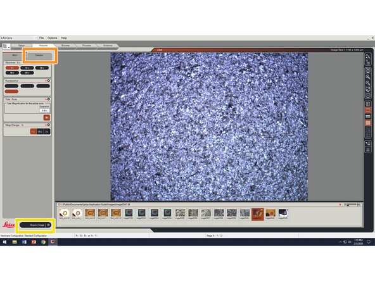Open the Windows Start menu
This screenshot has height=281, width=375.
coord(4,242)
